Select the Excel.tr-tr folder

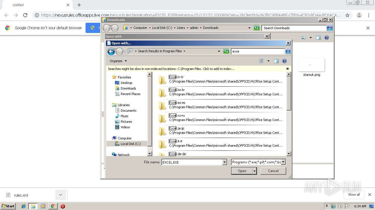pyautogui.click(x=221, y=79)
